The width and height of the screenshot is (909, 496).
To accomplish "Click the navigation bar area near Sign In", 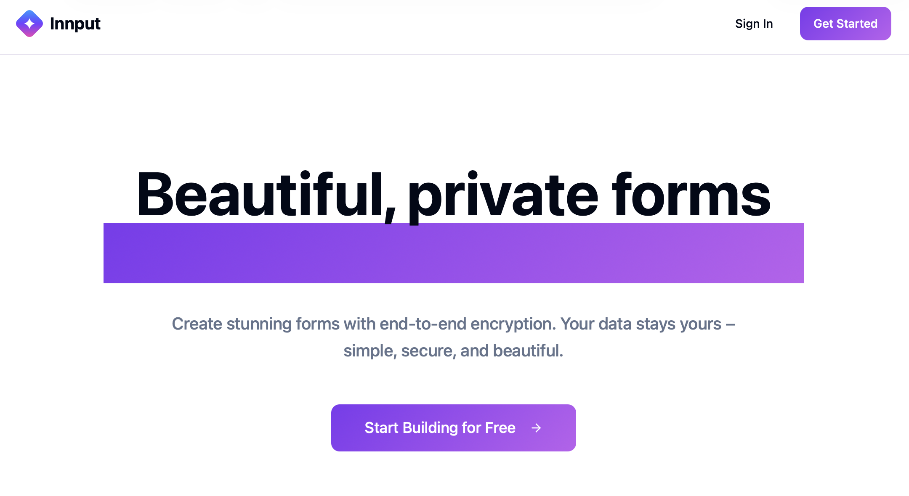I will point(754,23).
